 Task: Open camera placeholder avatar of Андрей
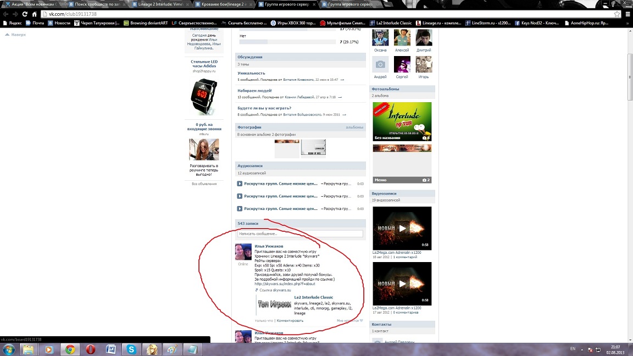[x=380, y=64]
